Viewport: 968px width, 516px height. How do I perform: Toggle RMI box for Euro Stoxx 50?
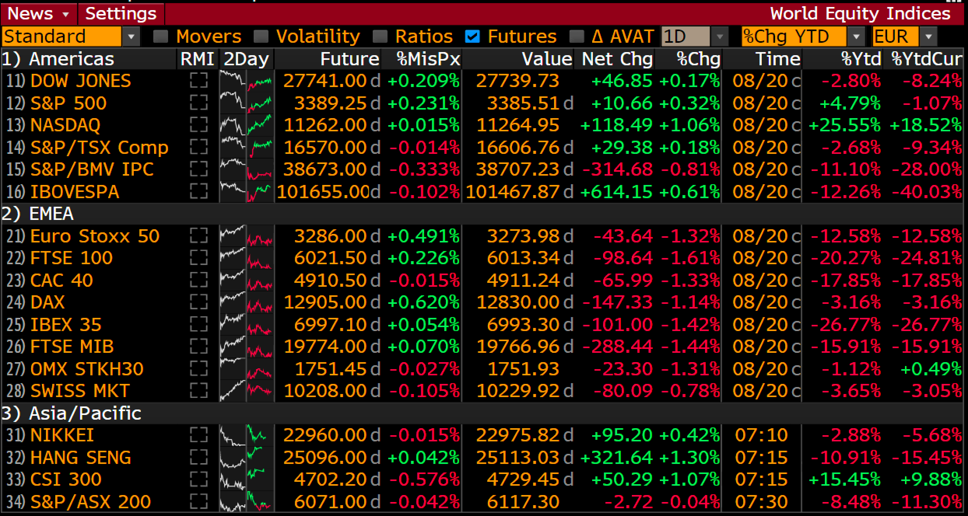point(198,236)
